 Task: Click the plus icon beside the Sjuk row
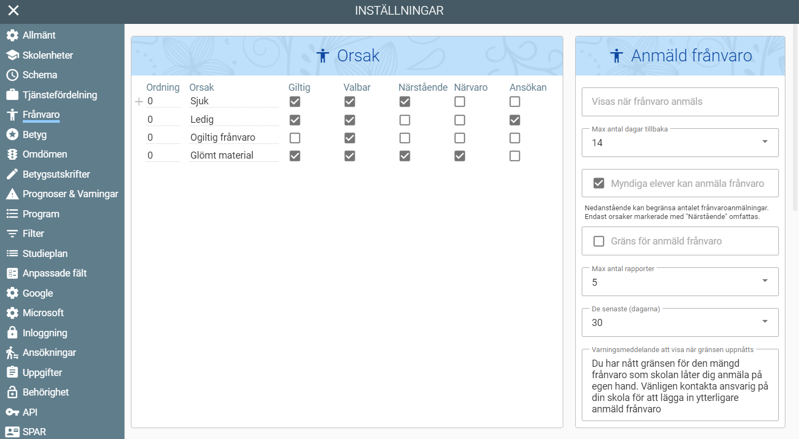click(139, 102)
